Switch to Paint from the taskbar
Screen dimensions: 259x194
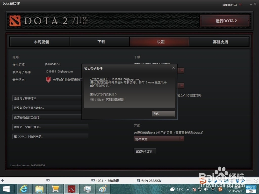pyautogui.click(x=103, y=189)
